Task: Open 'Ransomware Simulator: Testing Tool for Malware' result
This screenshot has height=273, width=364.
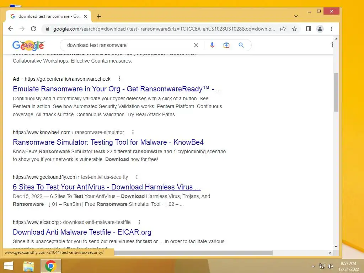Action: coord(108,142)
